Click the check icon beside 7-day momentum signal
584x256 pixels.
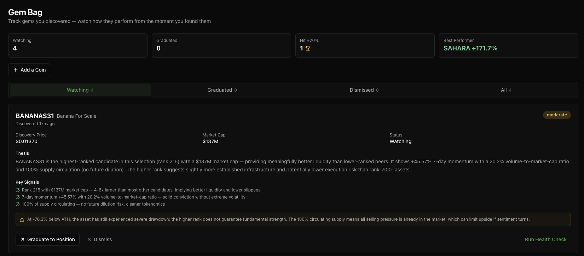[x=18, y=197]
